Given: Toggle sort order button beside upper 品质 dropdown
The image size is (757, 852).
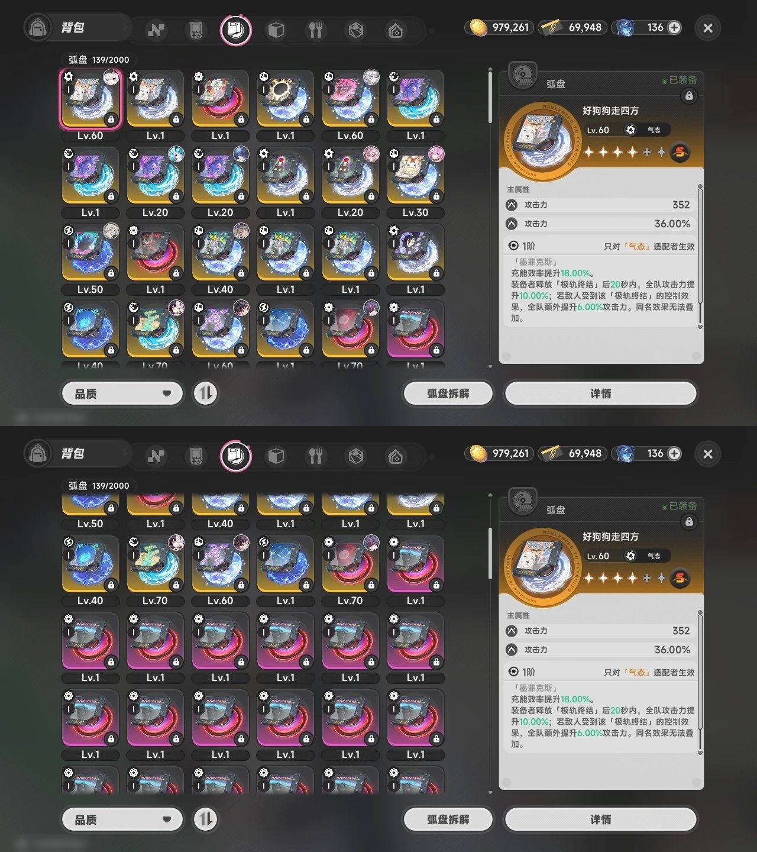Looking at the screenshot, I should point(206,393).
